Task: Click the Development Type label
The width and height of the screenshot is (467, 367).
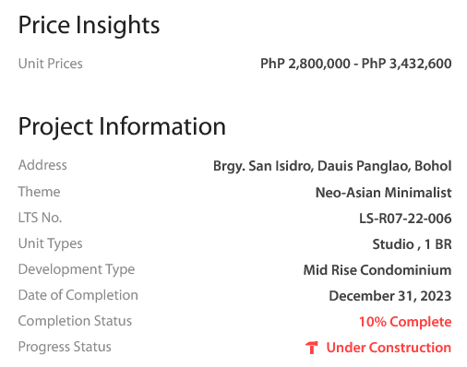Action: (77, 269)
